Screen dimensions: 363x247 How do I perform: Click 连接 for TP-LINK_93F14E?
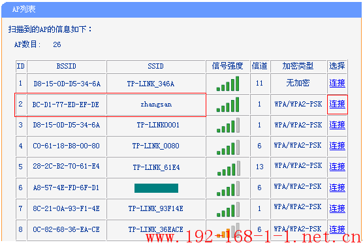click(337, 208)
